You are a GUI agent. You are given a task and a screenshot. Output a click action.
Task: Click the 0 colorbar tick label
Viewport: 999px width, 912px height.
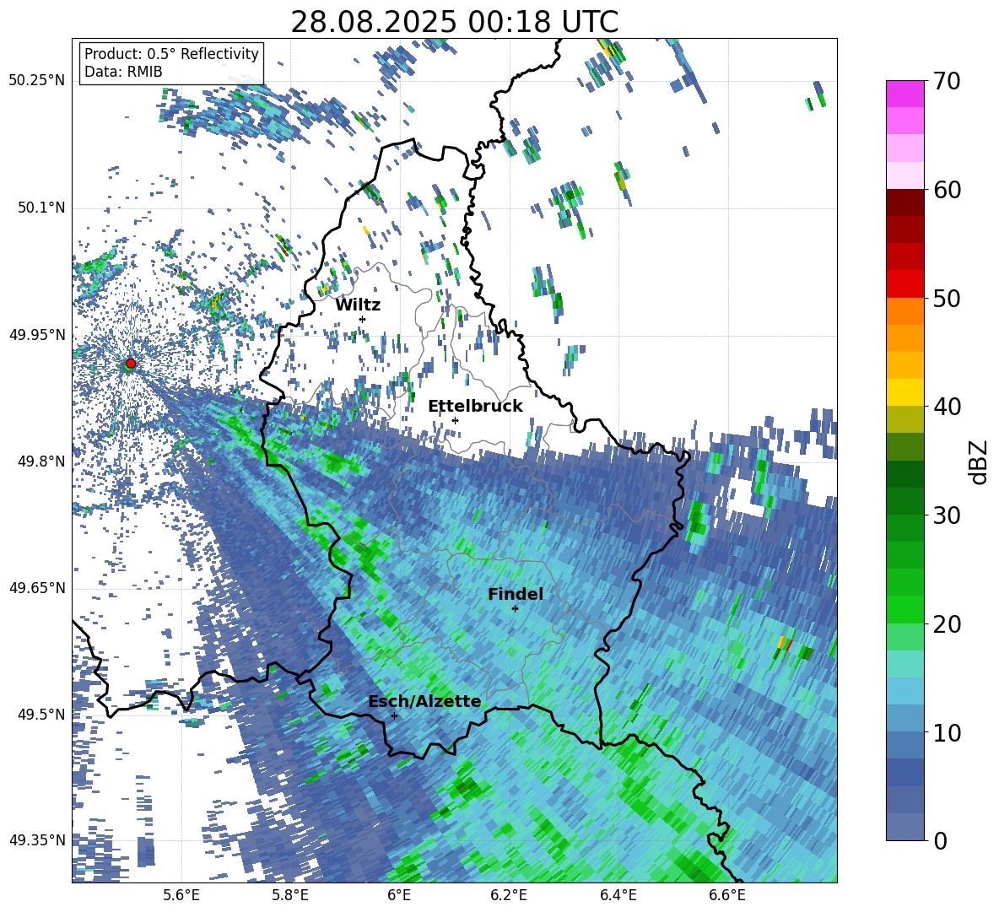coord(940,840)
